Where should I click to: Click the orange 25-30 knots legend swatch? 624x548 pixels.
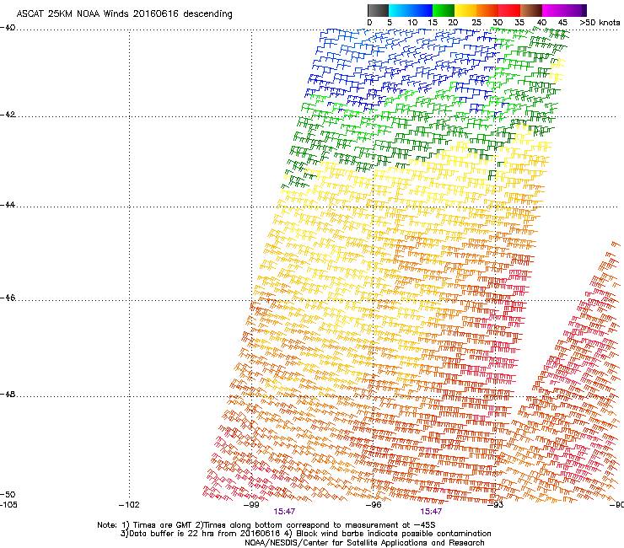pos(487,10)
